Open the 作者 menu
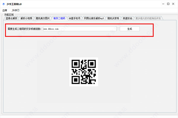 (5, 10)
